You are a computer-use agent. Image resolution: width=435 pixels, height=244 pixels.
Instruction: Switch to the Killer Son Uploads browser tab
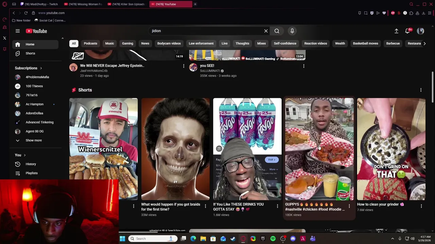126,4
